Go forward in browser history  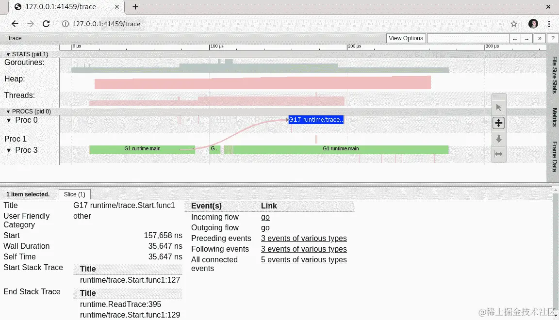[x=30, y=24]
